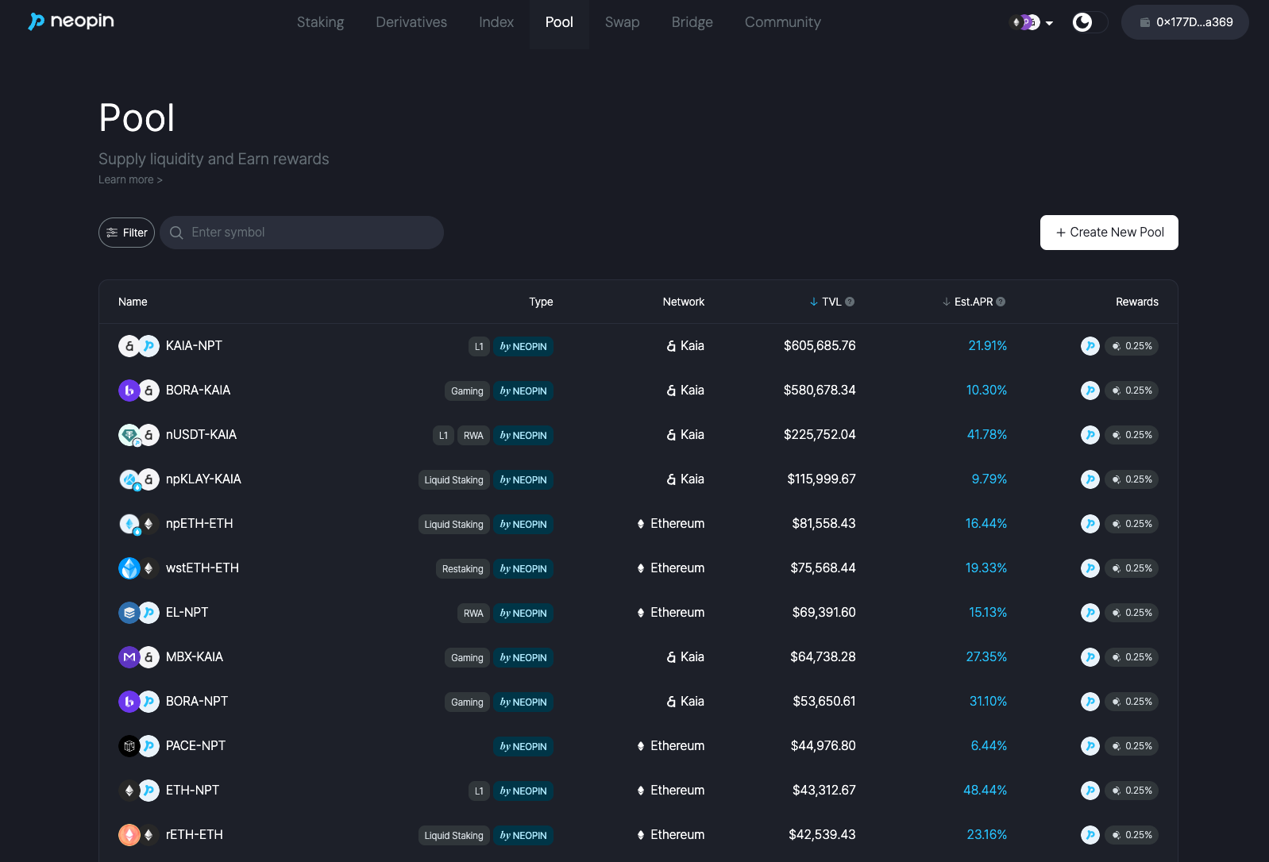The image size is (1269, 862).
Task: Open the Swap tab
Action: (622, 22)
